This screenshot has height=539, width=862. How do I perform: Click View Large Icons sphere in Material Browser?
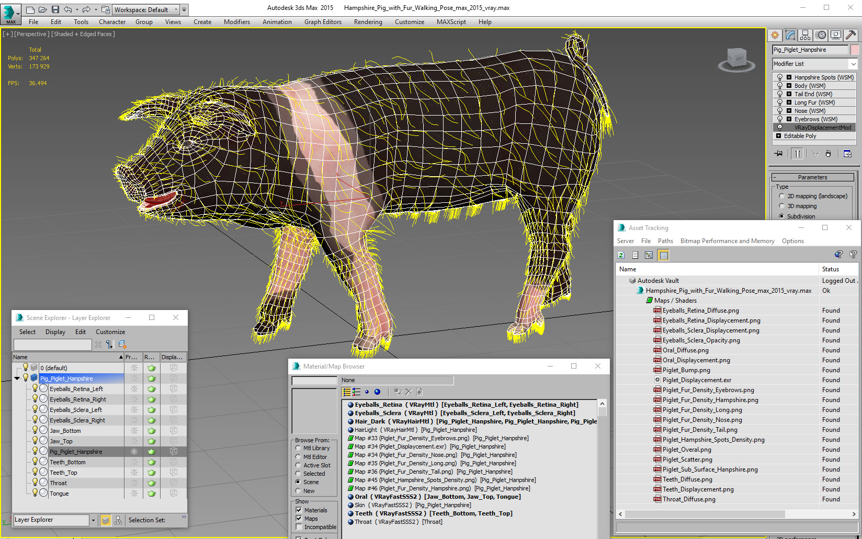[377, 392]
